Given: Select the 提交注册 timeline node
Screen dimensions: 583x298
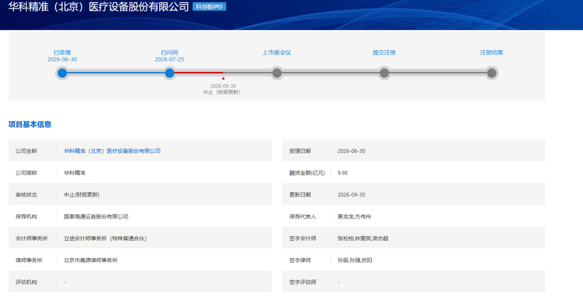Looking at the screenshot, I should tap(384, 73).
